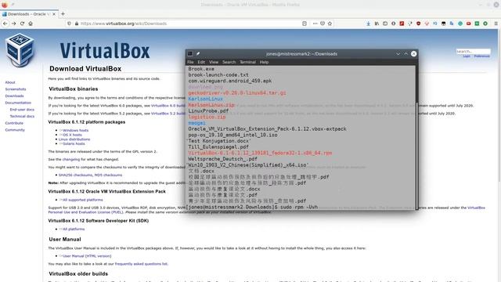Click Windows hosts download link
Screen dimensions: 501x282
[x=75, y=131]
